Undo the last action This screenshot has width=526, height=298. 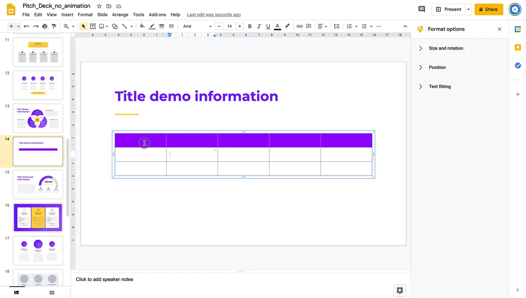[x=26, y=26]
